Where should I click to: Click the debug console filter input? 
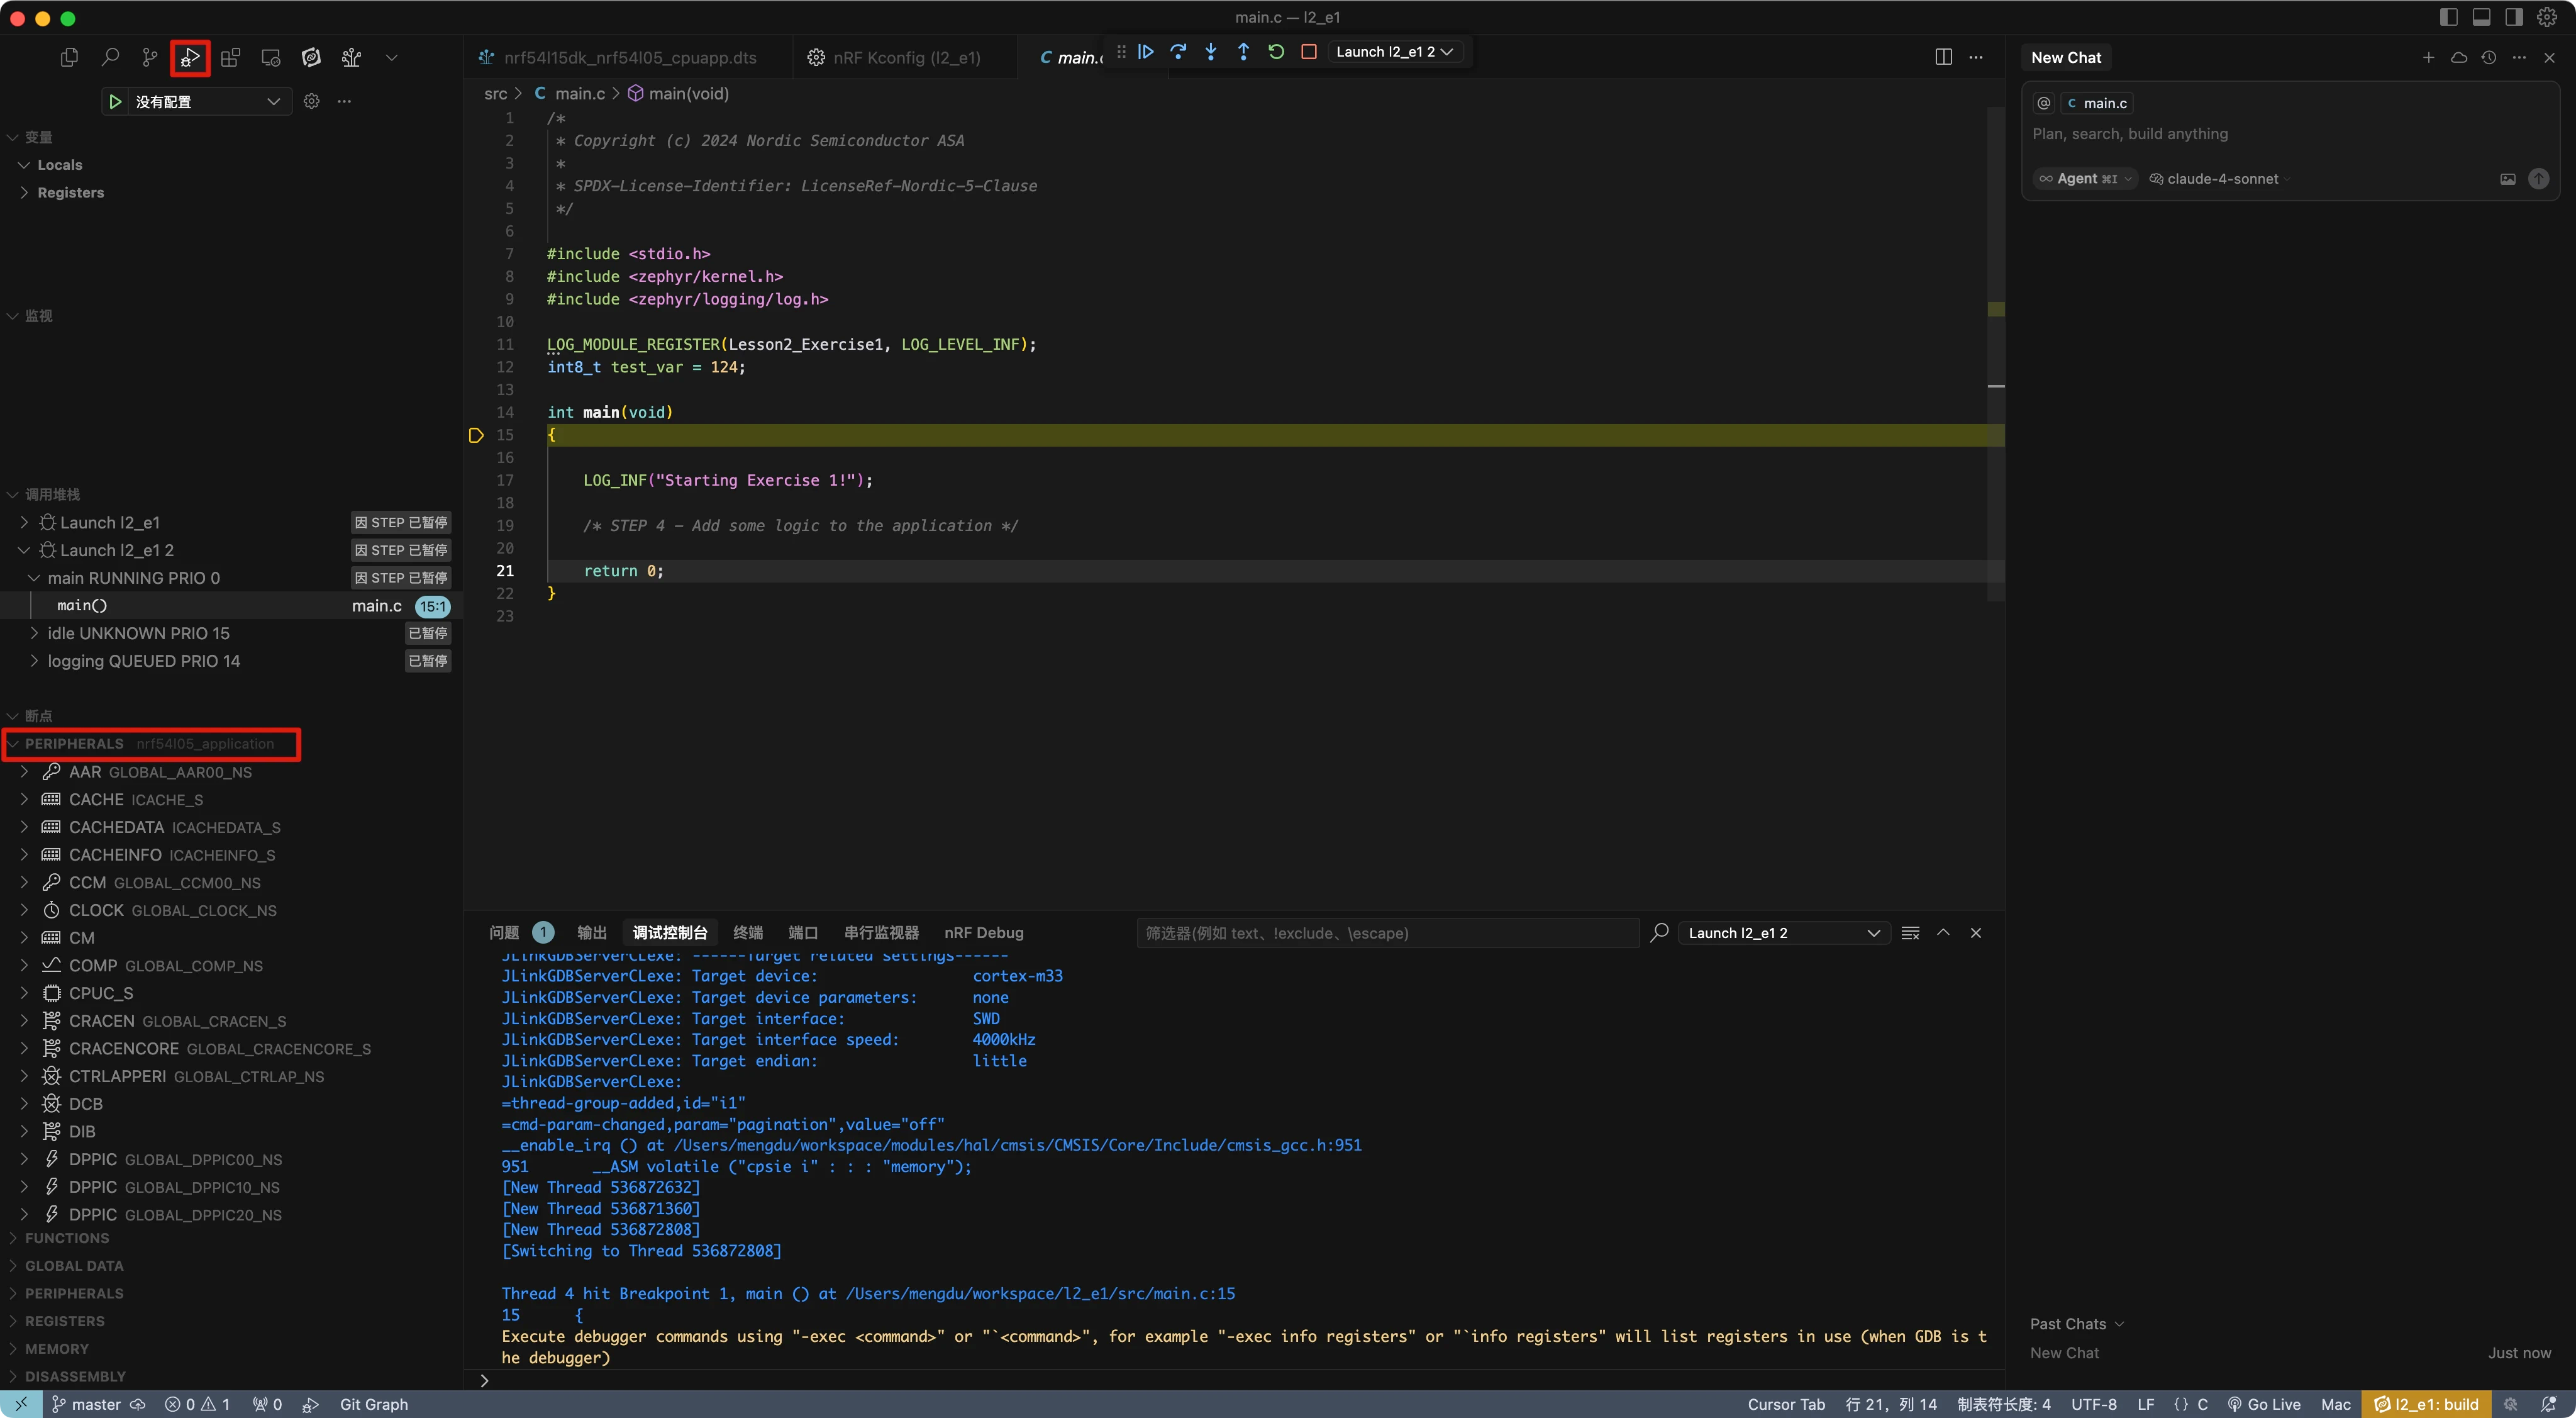pyautogui.click(x=1385, y=932)
